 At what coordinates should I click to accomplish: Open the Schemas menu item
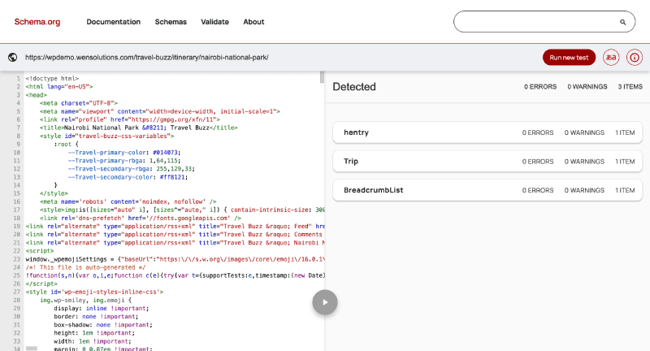click(x=171, y=22)
